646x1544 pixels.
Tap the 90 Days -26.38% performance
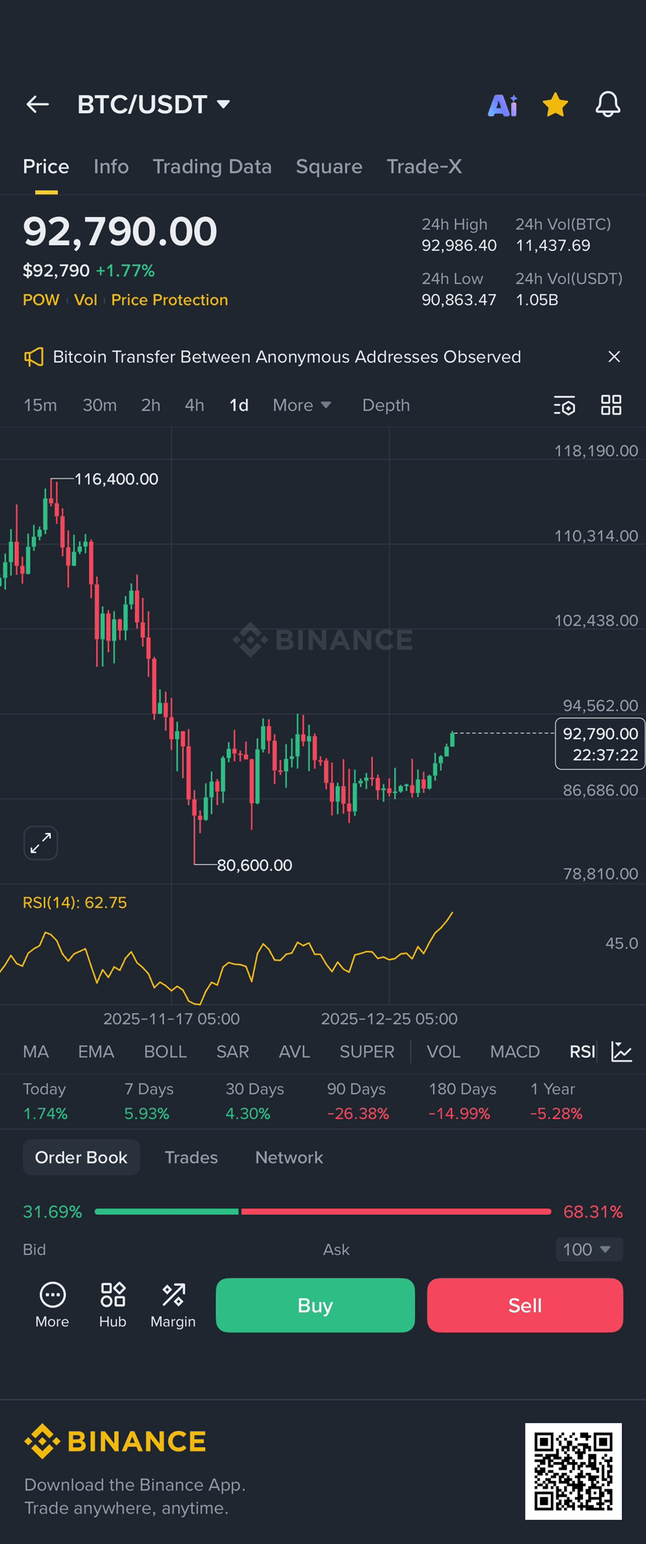point(358,1101)
